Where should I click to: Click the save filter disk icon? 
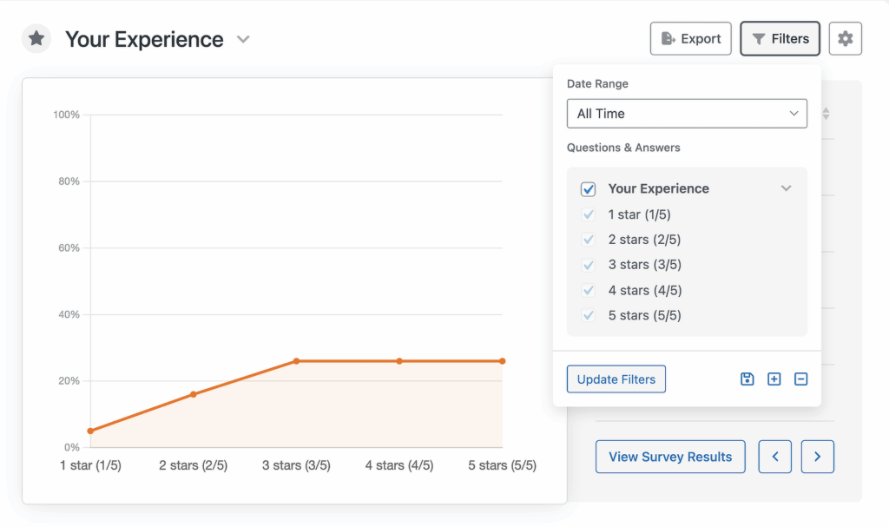pos(747,379)
